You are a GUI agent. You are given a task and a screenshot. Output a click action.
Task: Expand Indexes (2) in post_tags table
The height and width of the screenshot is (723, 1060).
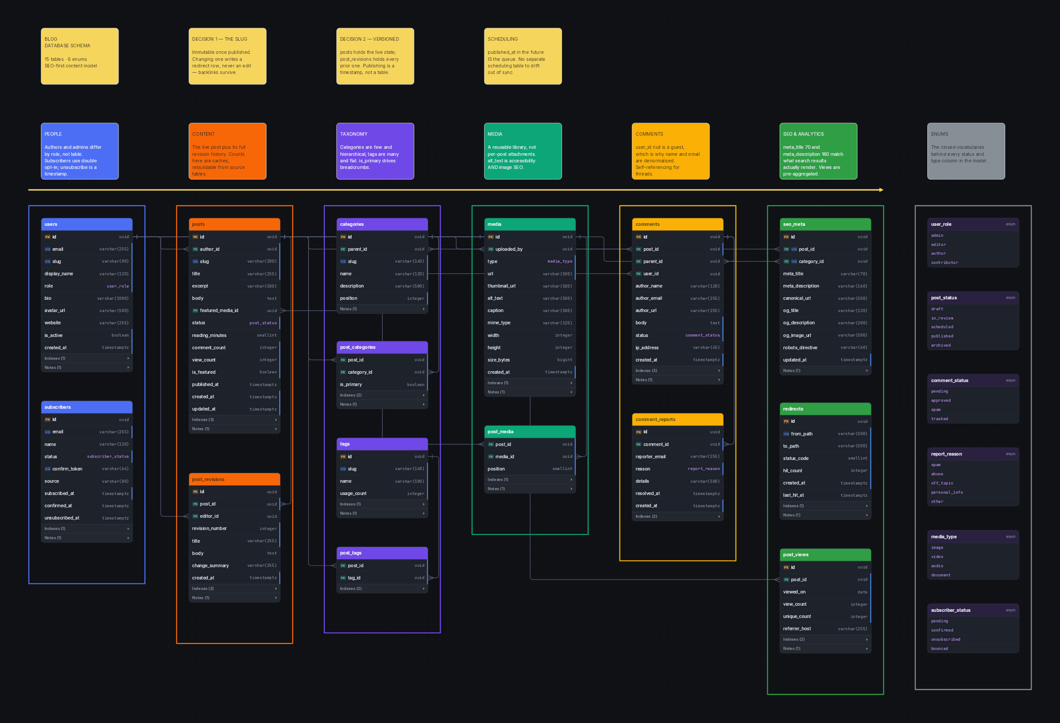coord(382,589)
